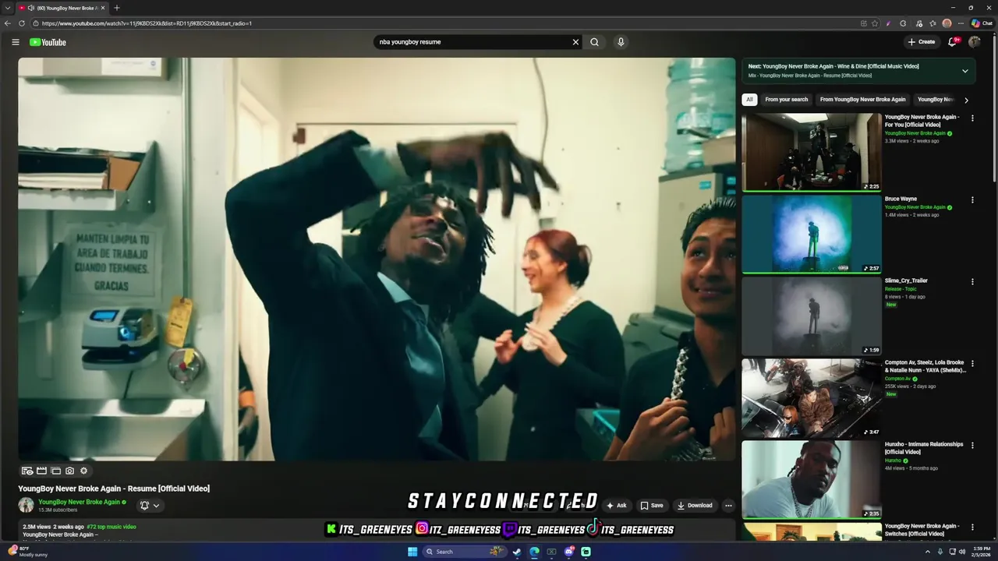Open the For You official video thumbnail
This screenshot has width=998, height=561.
[812, 152]
